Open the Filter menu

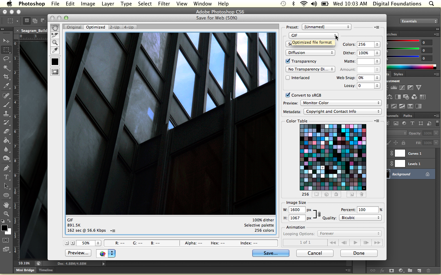tap(164, 4)
